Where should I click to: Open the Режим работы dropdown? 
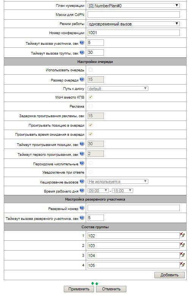134,24
